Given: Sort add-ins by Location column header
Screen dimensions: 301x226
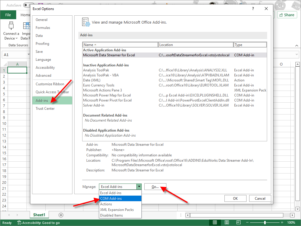Looking at the screenshot, I should (196, 45).
